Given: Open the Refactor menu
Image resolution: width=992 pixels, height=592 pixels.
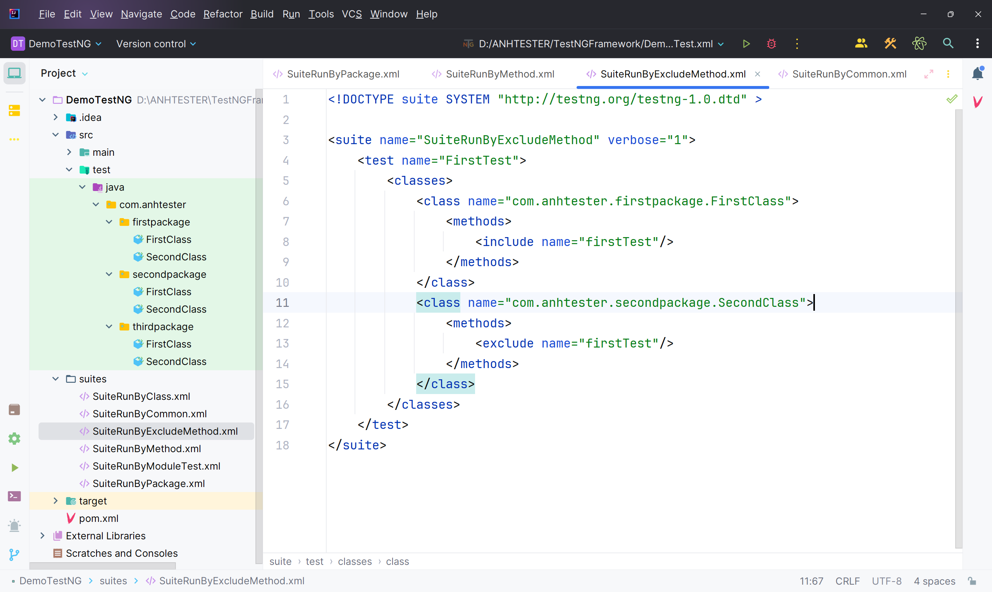Looking at the screenshot, I should click(222, 14).
